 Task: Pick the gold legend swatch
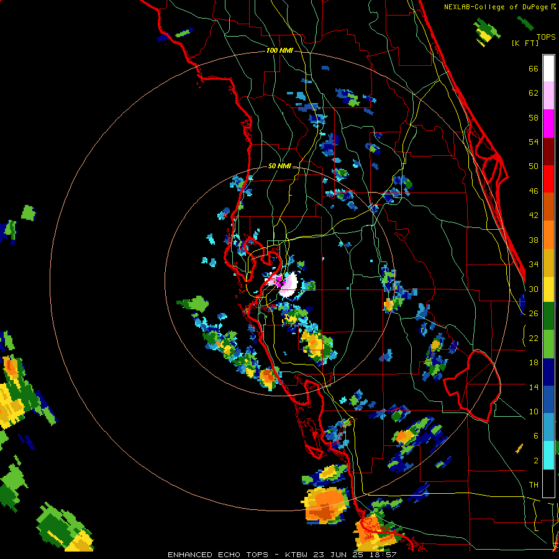pos(548,263)
